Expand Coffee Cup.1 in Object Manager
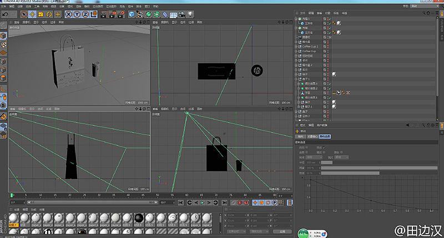444x238 pixels. [x=296, y=47]
